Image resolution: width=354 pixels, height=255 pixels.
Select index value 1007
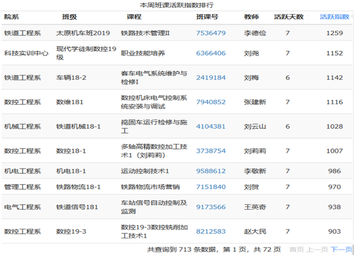pyautogui.click(x=335, y=151)
